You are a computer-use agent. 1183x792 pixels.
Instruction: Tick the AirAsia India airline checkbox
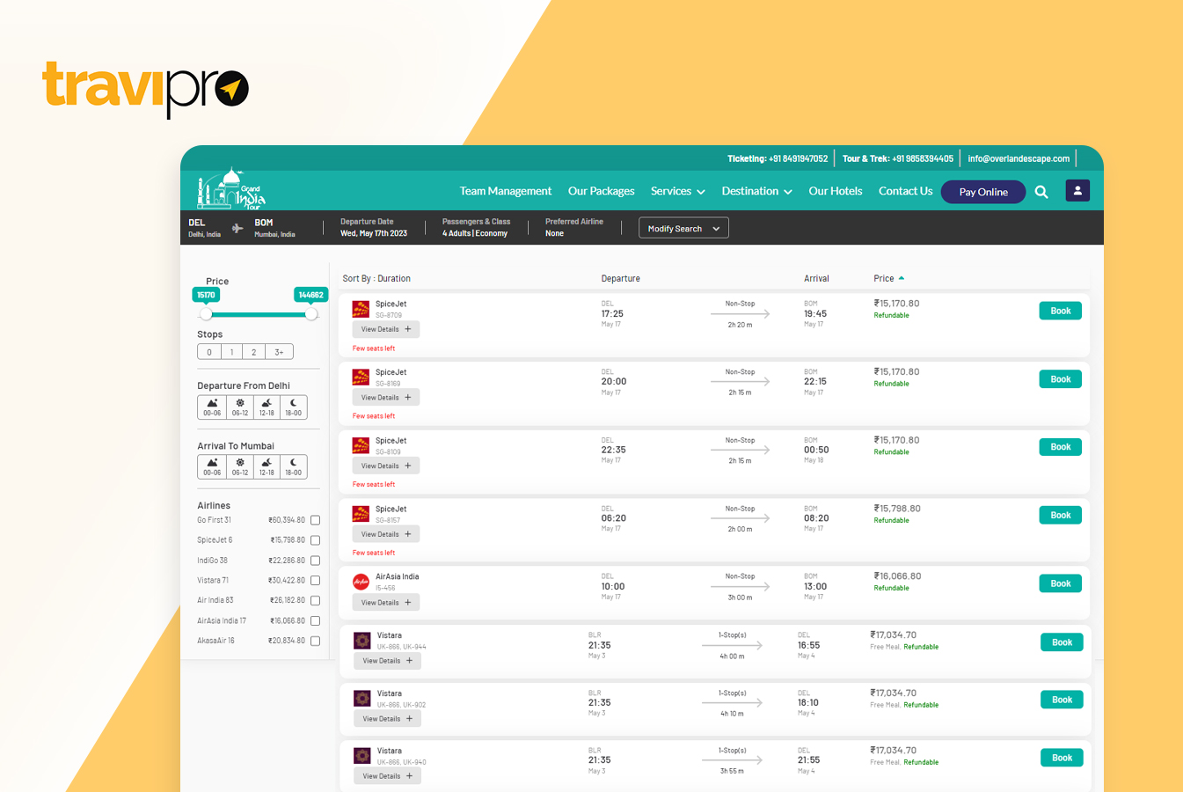(315, 620)
